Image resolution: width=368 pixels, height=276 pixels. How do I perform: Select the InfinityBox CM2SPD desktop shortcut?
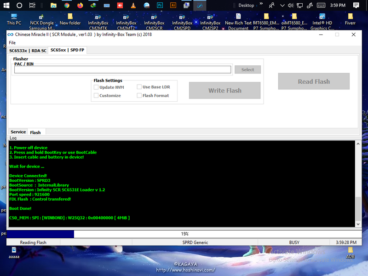182,22
